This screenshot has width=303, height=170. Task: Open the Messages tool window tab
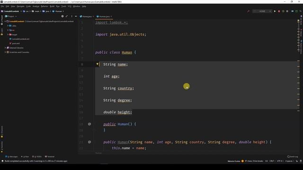click(x=11, y=156)
